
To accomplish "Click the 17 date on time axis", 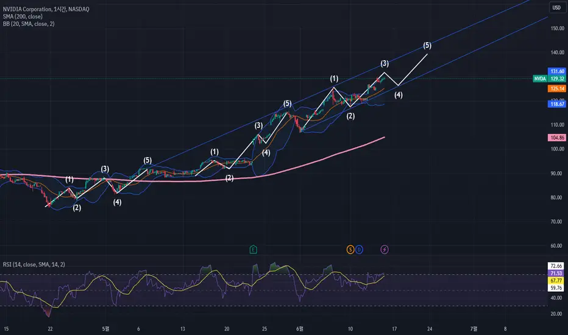I will [x=394, y=329].
